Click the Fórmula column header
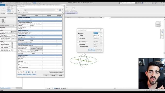This screenshot has width=165, height=93. [49, 16]
